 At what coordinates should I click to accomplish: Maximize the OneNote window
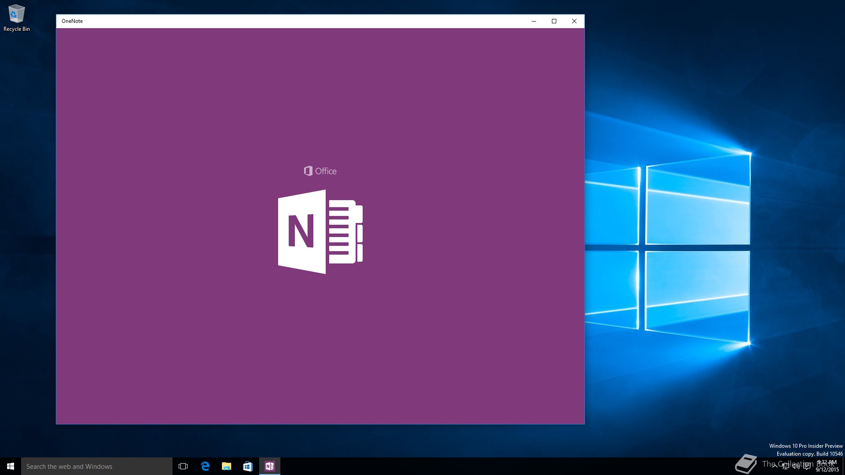[554, 21]
